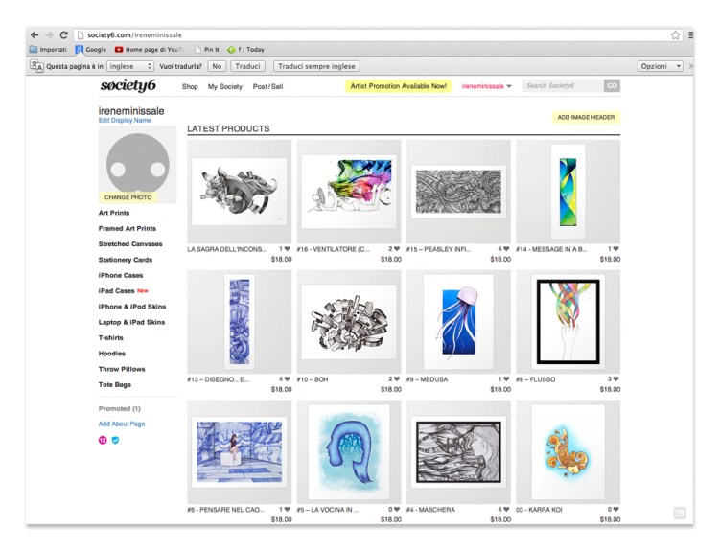Open the YouTube home page bookmark

(150, 49)
